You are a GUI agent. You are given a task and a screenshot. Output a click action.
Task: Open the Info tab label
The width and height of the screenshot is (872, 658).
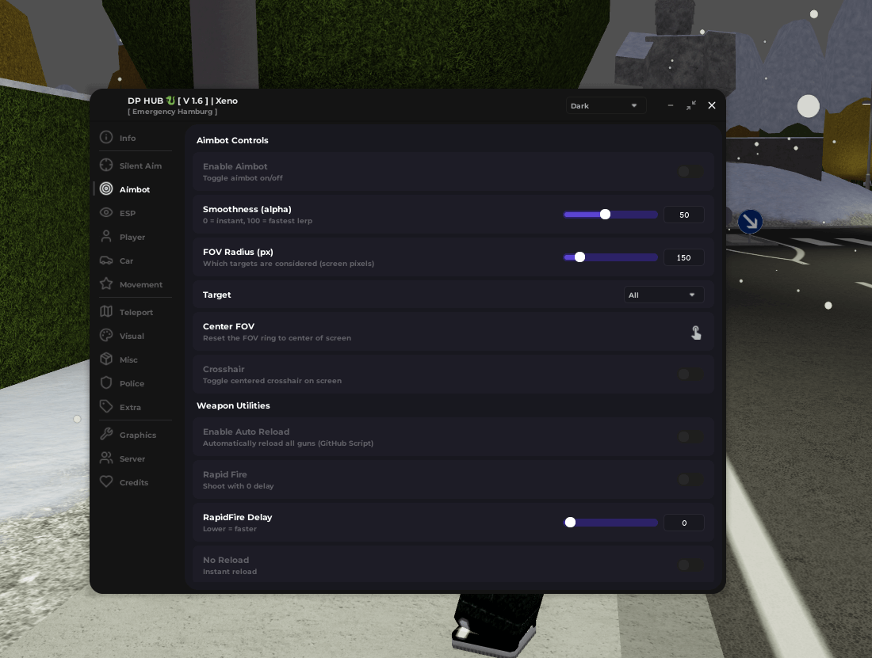point(128,138)
